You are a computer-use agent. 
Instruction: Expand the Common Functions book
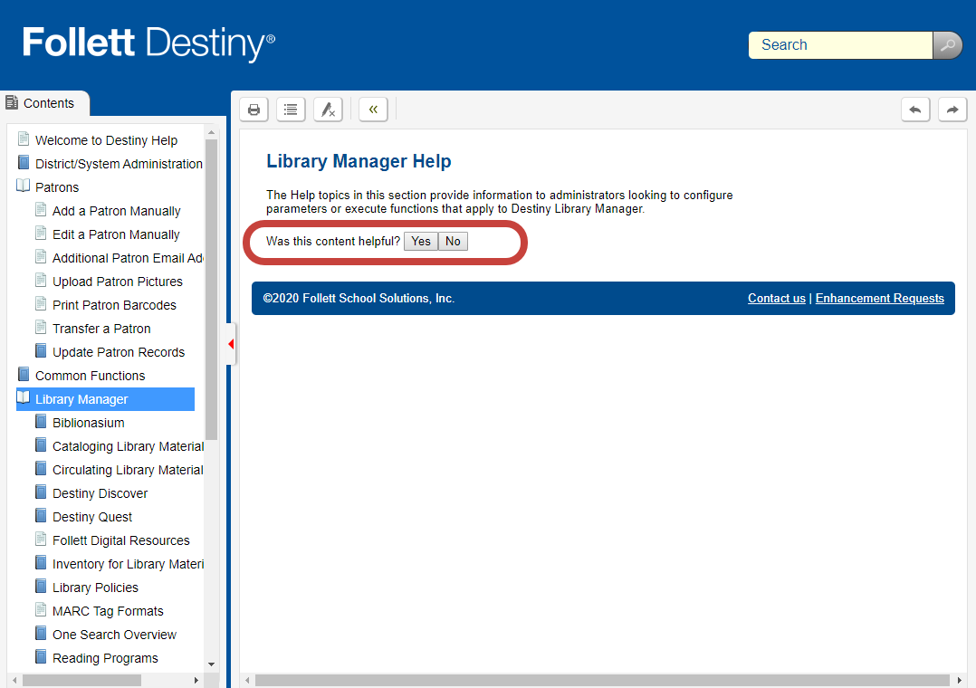click(x=24, y=375)
